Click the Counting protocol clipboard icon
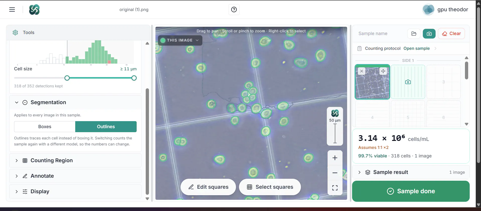The width and height of the screenshot is (481, 211). 359,48
